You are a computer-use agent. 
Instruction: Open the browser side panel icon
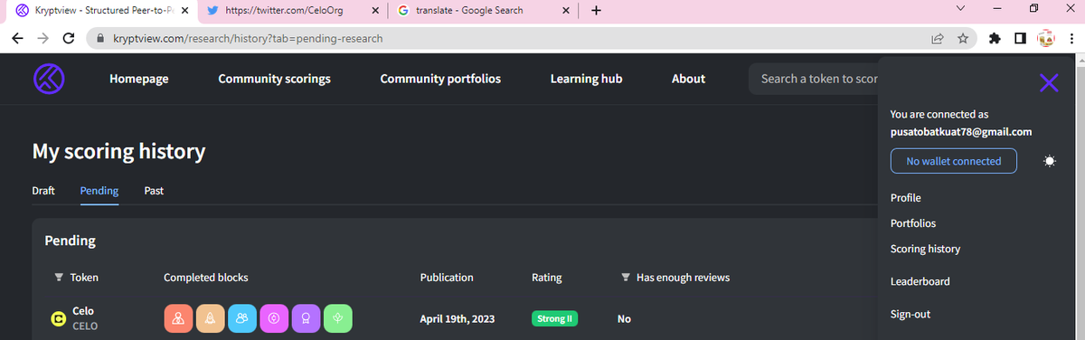[x=1019, y=39]
